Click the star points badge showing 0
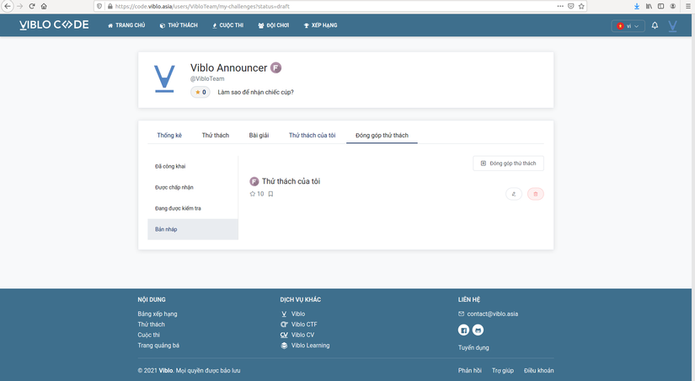The height and width of the screenshot is (381, 695). (x=200, y=92)
